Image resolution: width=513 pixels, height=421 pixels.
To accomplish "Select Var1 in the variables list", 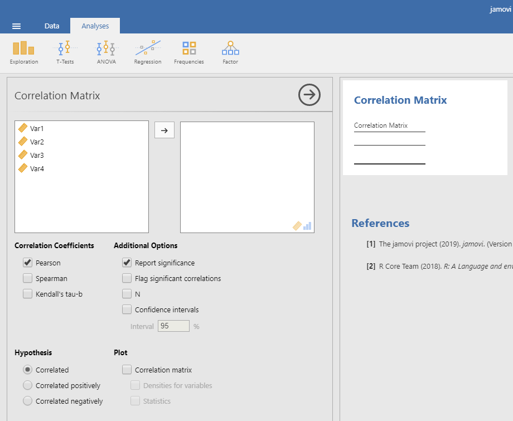I will click(x=37, y=128).
